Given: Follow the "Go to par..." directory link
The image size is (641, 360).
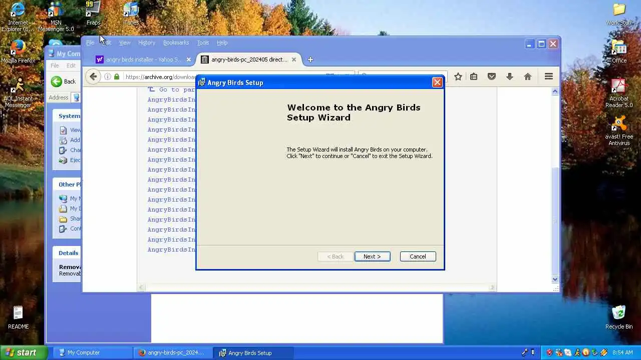Looking at the screenshot, I should click(x=171, y=89).
